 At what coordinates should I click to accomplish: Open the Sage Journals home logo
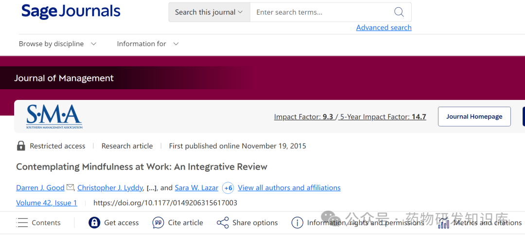[70, 12]
